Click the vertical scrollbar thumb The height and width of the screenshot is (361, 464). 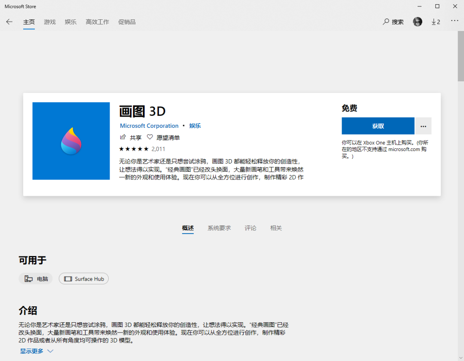click(x=461, y=56)
